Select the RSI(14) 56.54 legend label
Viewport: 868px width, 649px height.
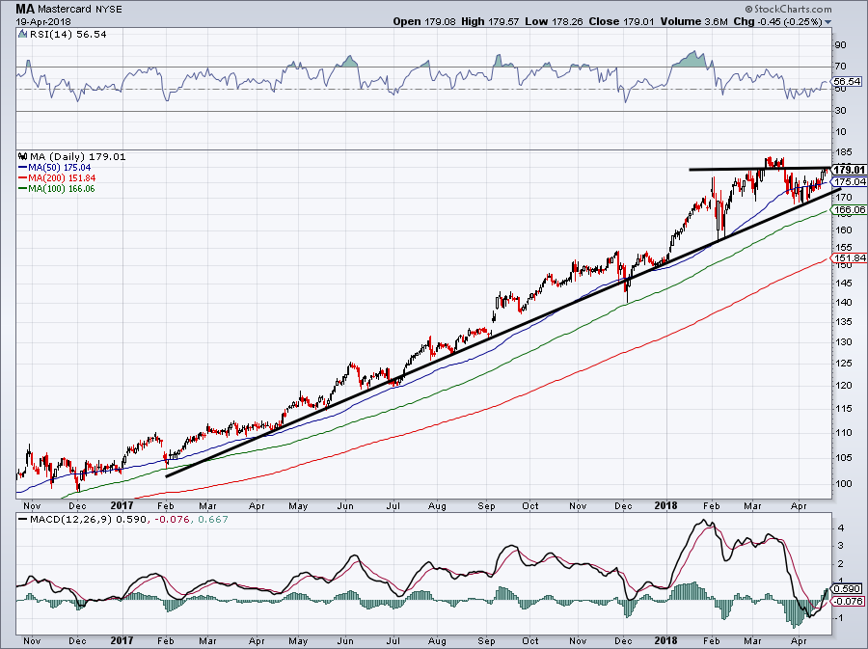click(68, 34)
